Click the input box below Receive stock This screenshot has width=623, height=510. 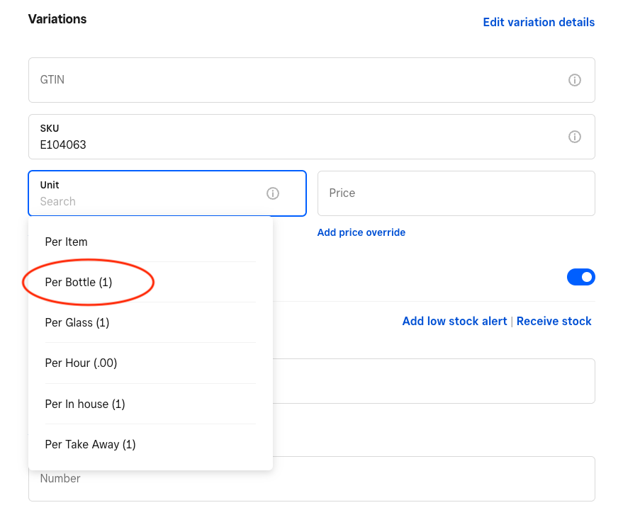click(x=434, y=381)
